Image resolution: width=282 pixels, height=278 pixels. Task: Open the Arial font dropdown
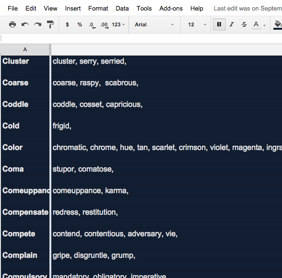coord(154,24)
